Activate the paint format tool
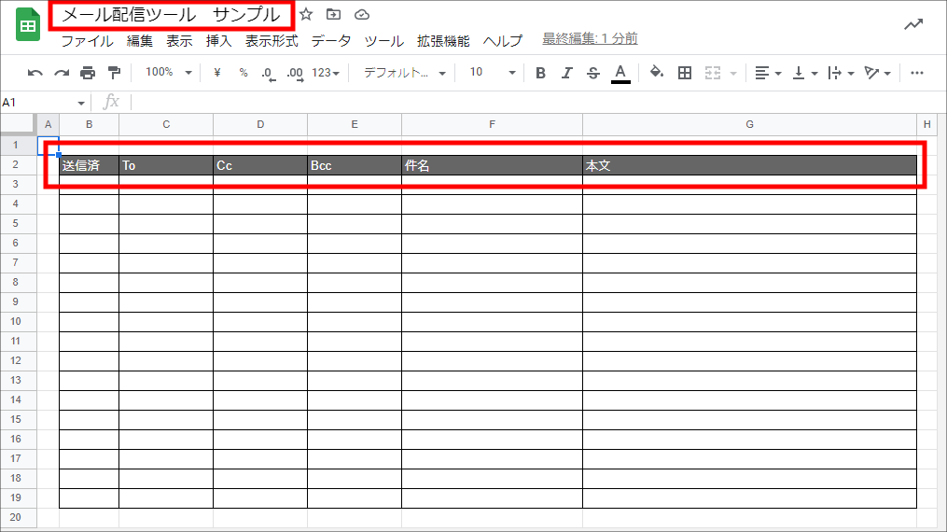The image size is (947, 532). coord(114,73)
